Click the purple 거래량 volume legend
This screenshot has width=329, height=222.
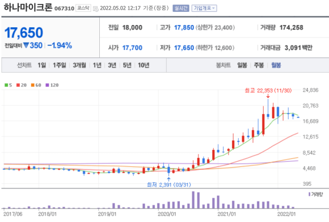[316, 195]
